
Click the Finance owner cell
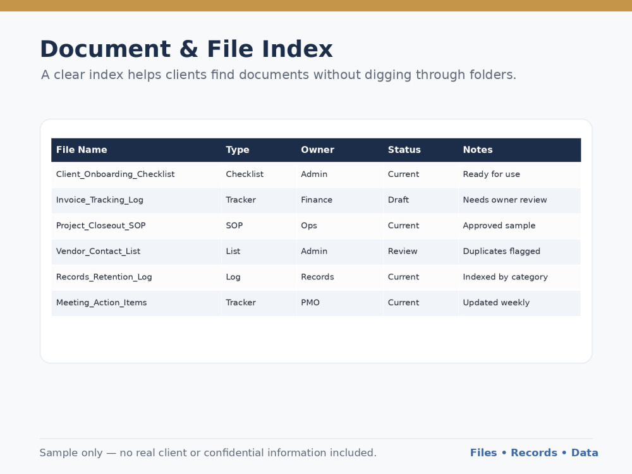[317, 200]
